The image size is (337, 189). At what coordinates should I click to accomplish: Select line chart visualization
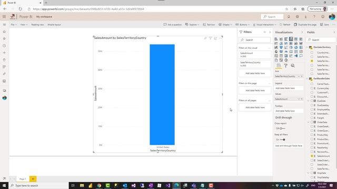[x=276, y=43]
